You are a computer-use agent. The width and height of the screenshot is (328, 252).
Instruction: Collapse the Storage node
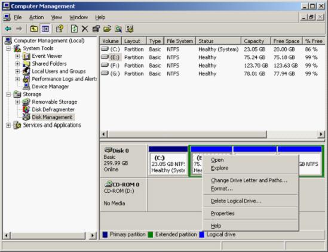coord(8,94)
